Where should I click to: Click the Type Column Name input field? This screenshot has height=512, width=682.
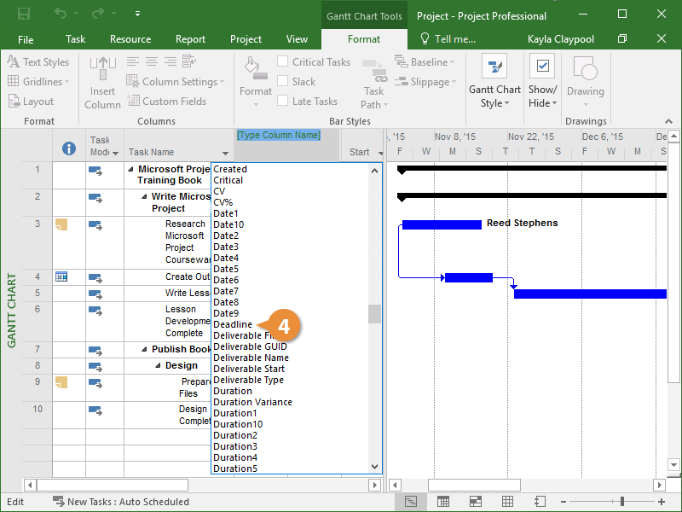(x=278, y=135)
